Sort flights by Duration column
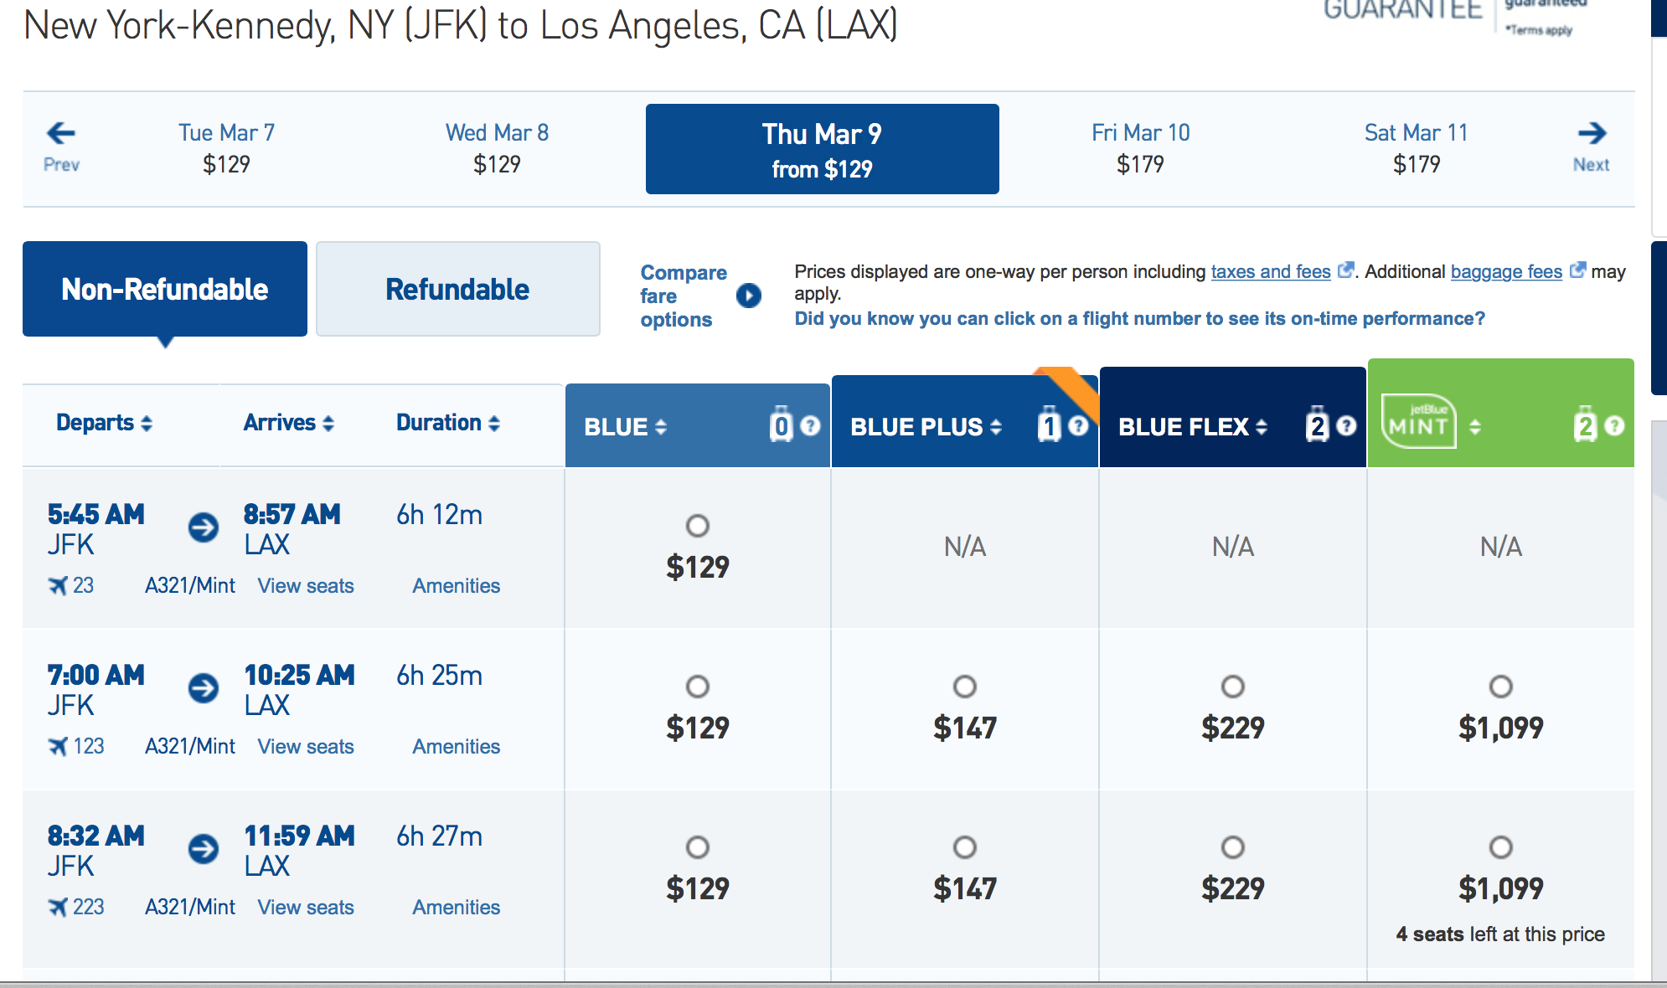This screenshot has width=1667, height=988. click(447, 423)
